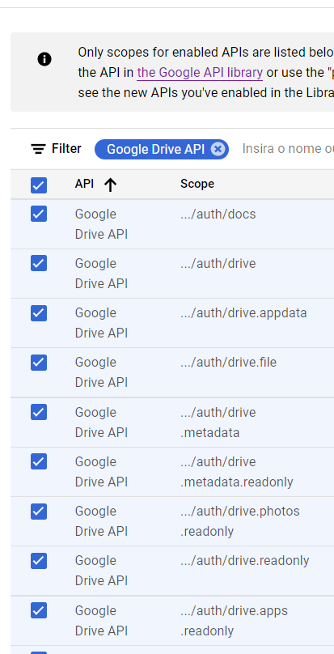
Task: Select the .../auth/drive.metadata scope text
Action: (218, 423)
